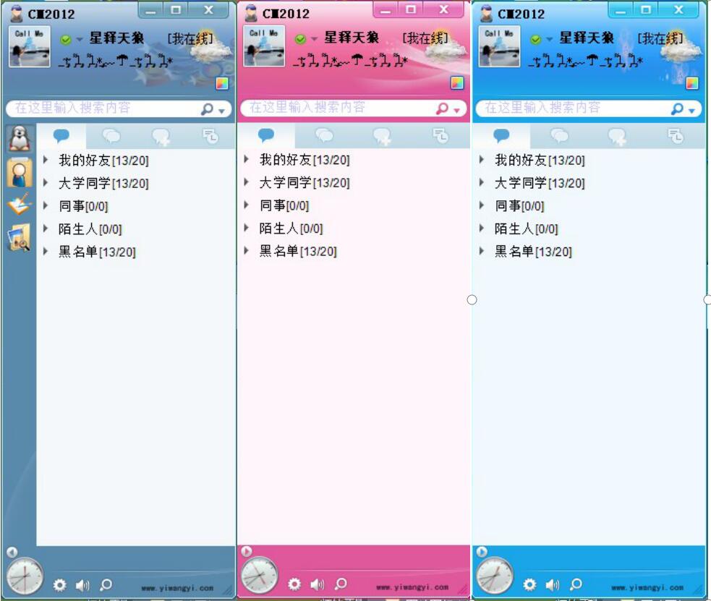Collapse the sidebar in the gray-blue window
The image size is (711, 601).
point(12,553)
